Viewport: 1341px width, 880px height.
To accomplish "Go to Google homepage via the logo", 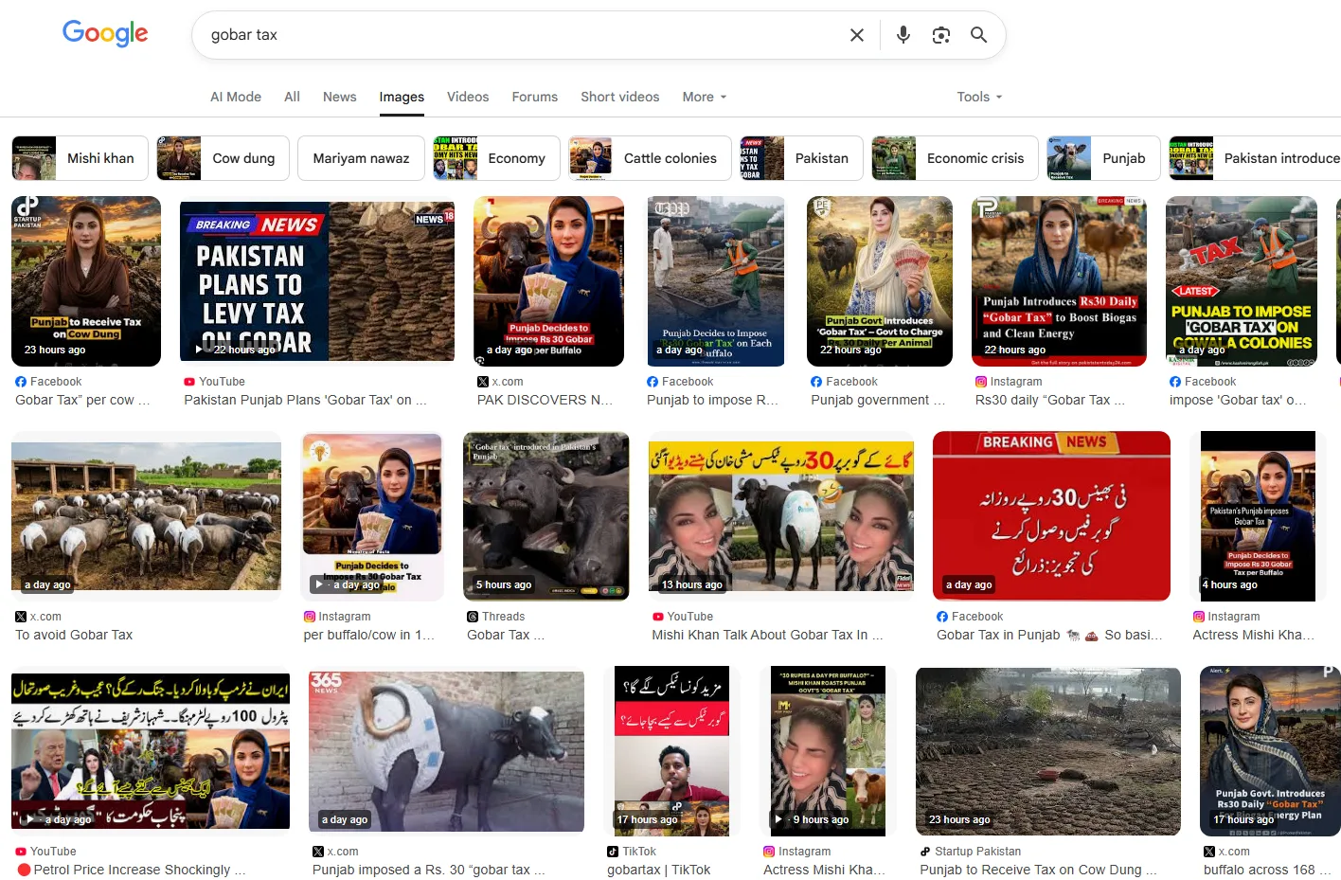I will 105,34.
